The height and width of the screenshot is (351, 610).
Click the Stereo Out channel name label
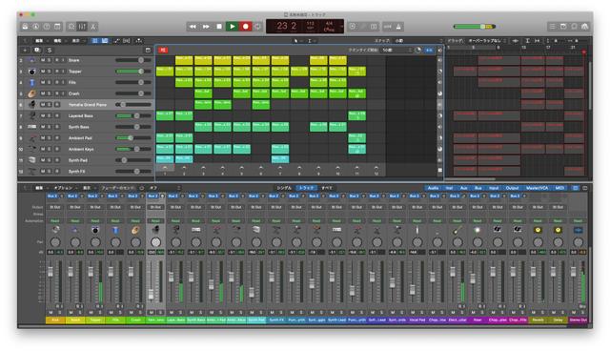579,320
